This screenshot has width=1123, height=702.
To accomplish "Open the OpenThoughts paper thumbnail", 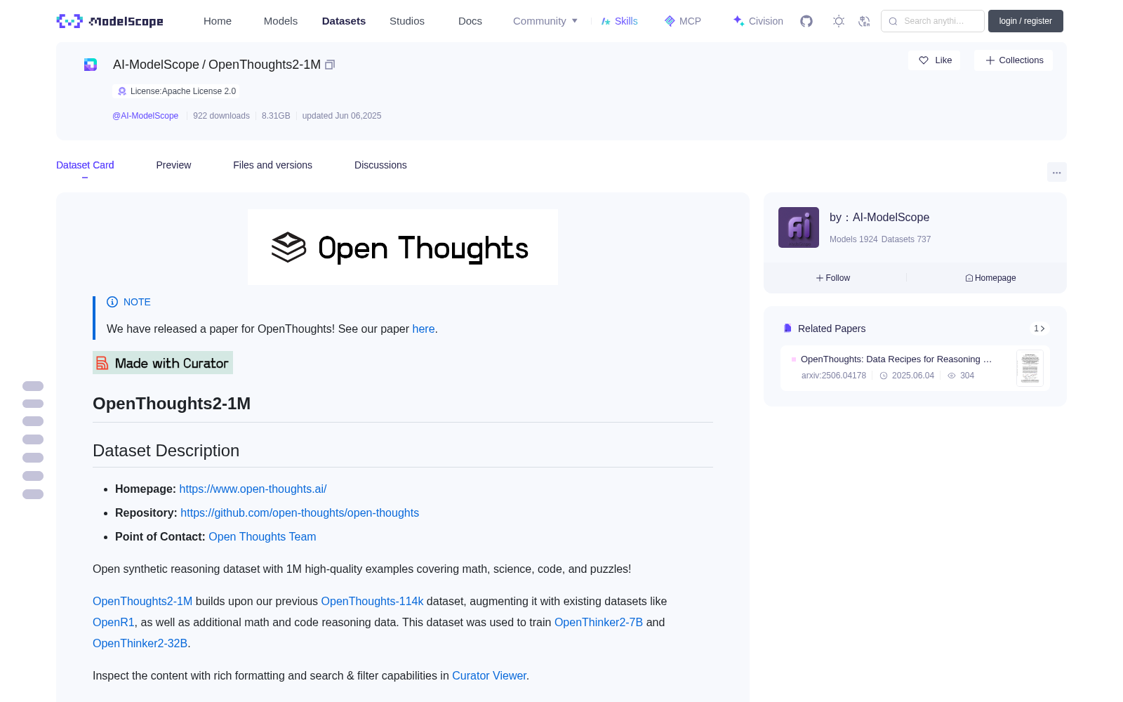I will [1030, 368].
